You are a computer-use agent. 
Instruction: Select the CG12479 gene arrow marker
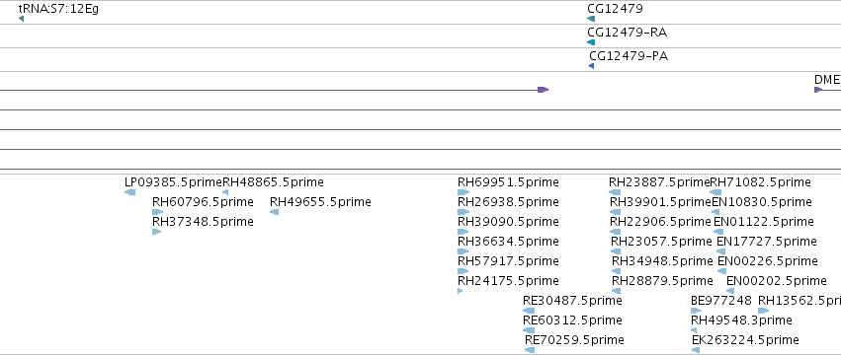[x=591, y=19]
